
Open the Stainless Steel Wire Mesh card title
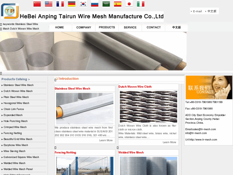pos(72,89)
